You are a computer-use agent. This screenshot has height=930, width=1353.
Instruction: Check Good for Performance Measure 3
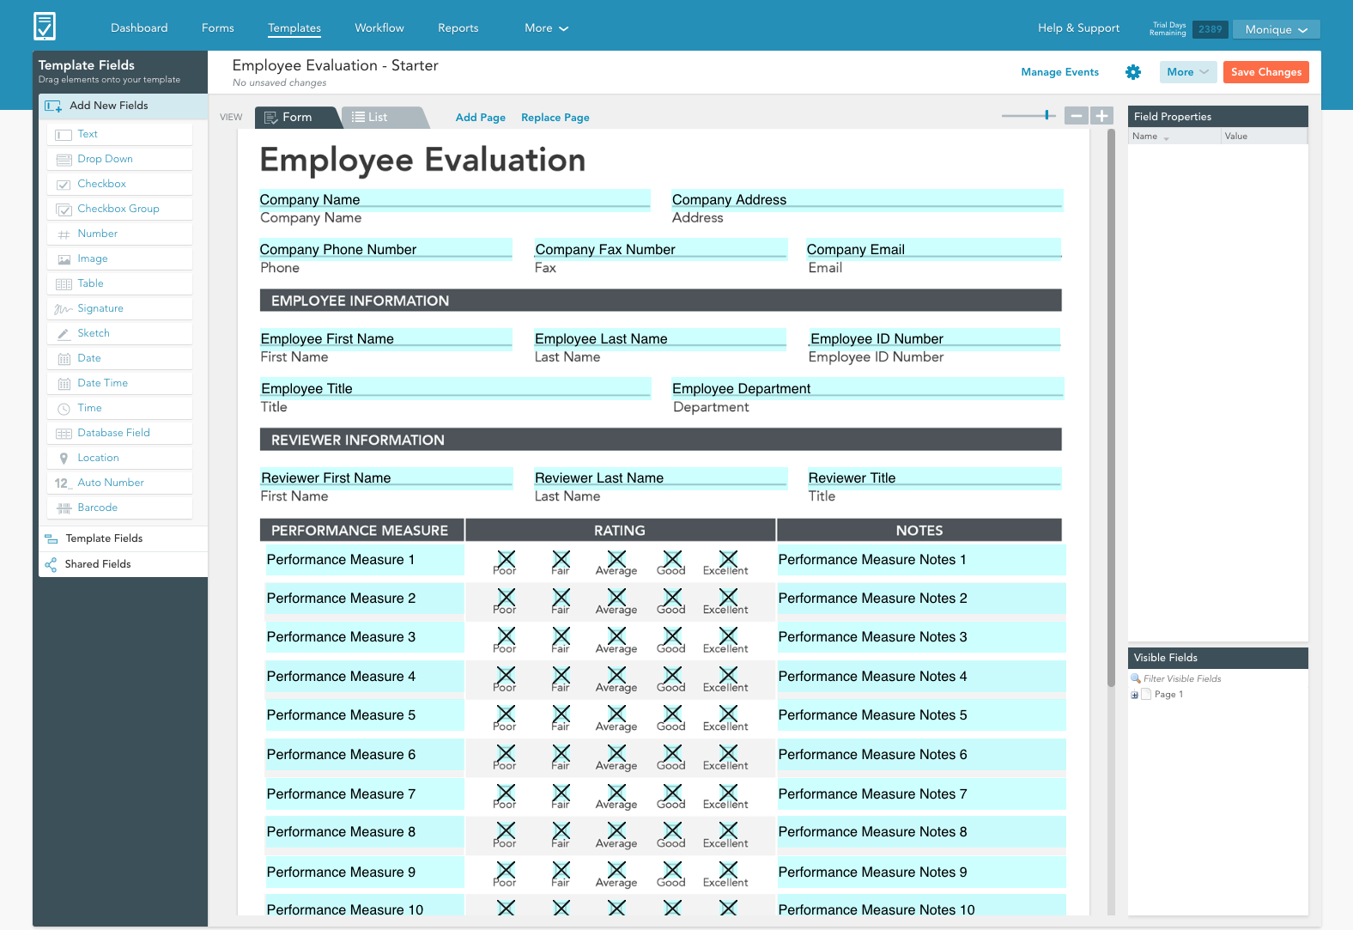(673, 635)
